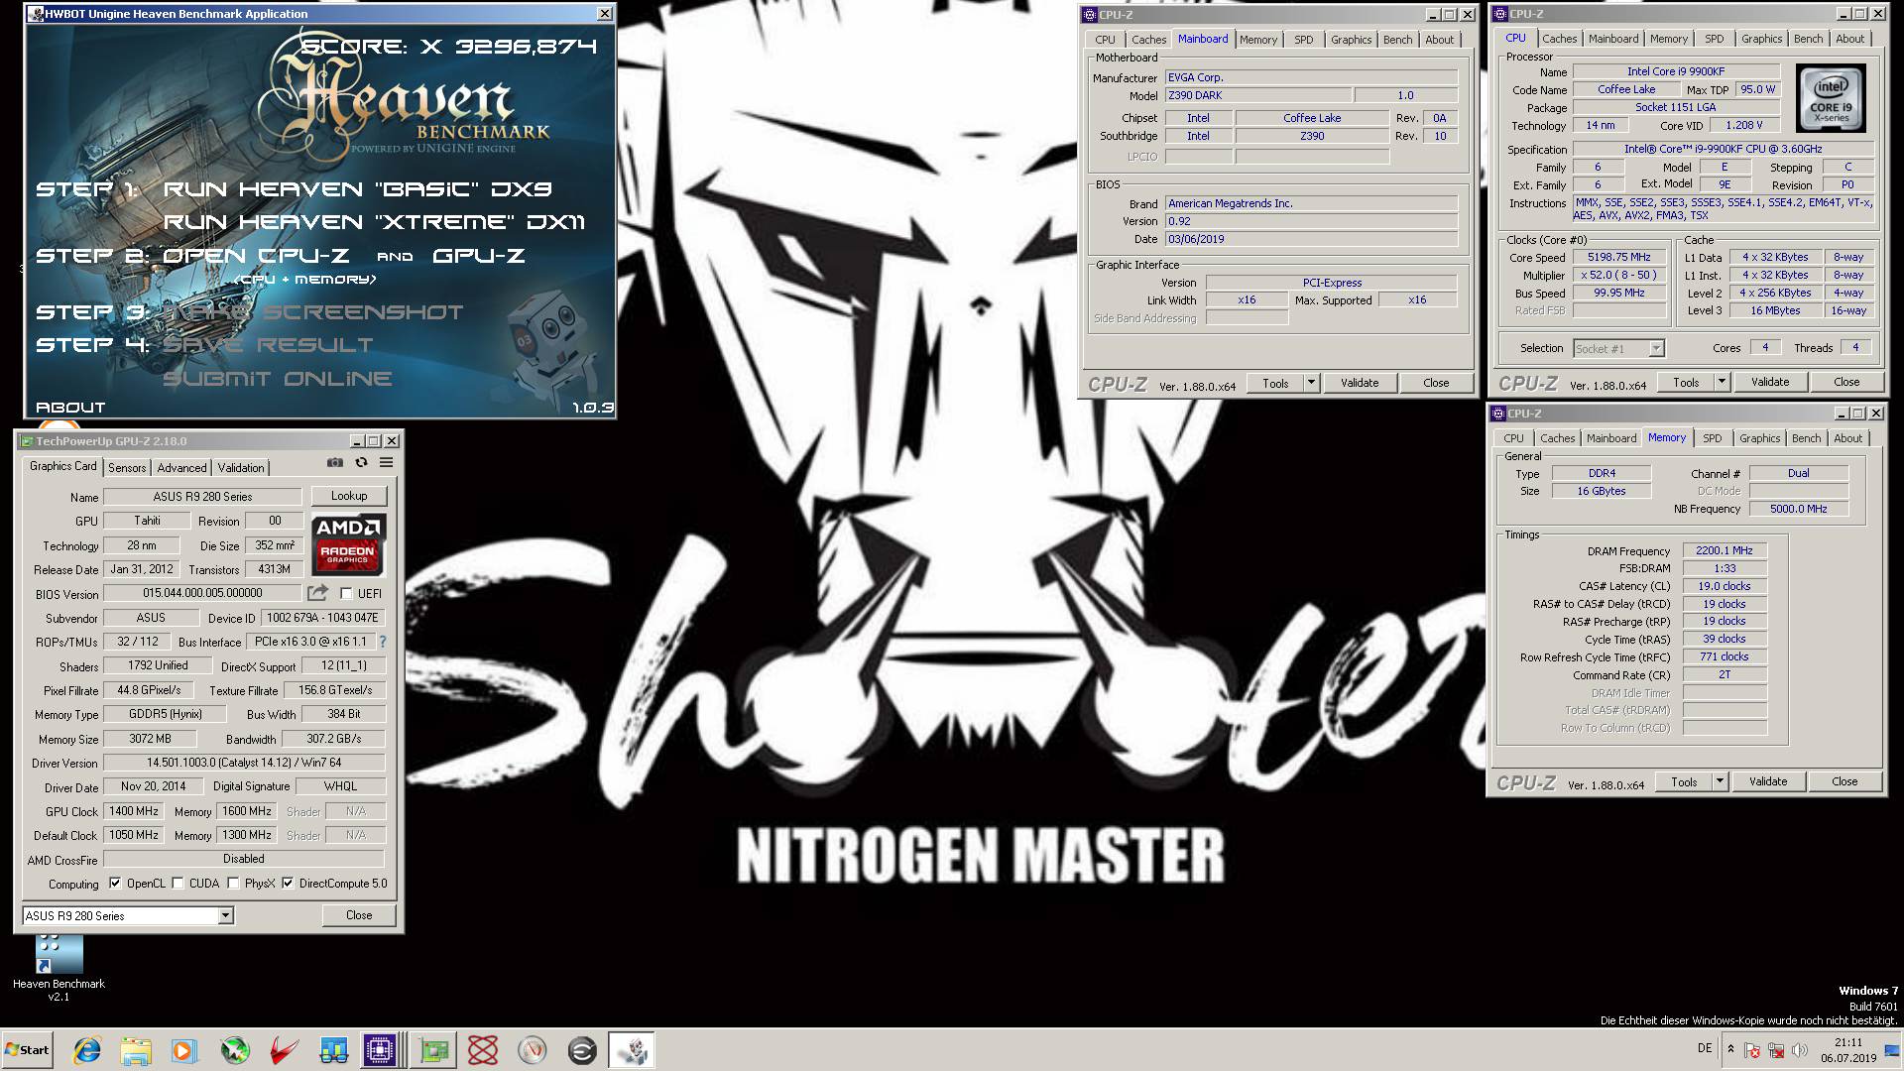The image size is (1904, 1071).
Task: Click the Close button in GPU-Z
Action: [x=359, y=915]
